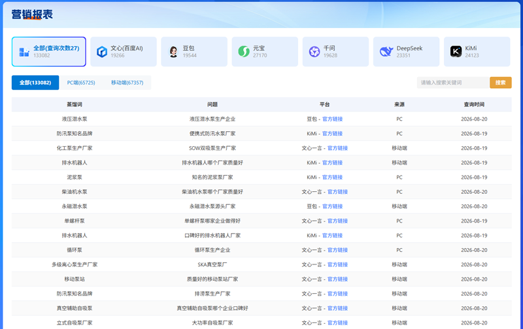Open 官方链接 for 循环泵生产企业 row
The height and width of the screenshot is (329, 523).
(337, 250)
